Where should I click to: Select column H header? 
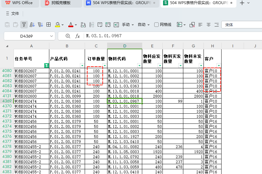tap(213, 46)
